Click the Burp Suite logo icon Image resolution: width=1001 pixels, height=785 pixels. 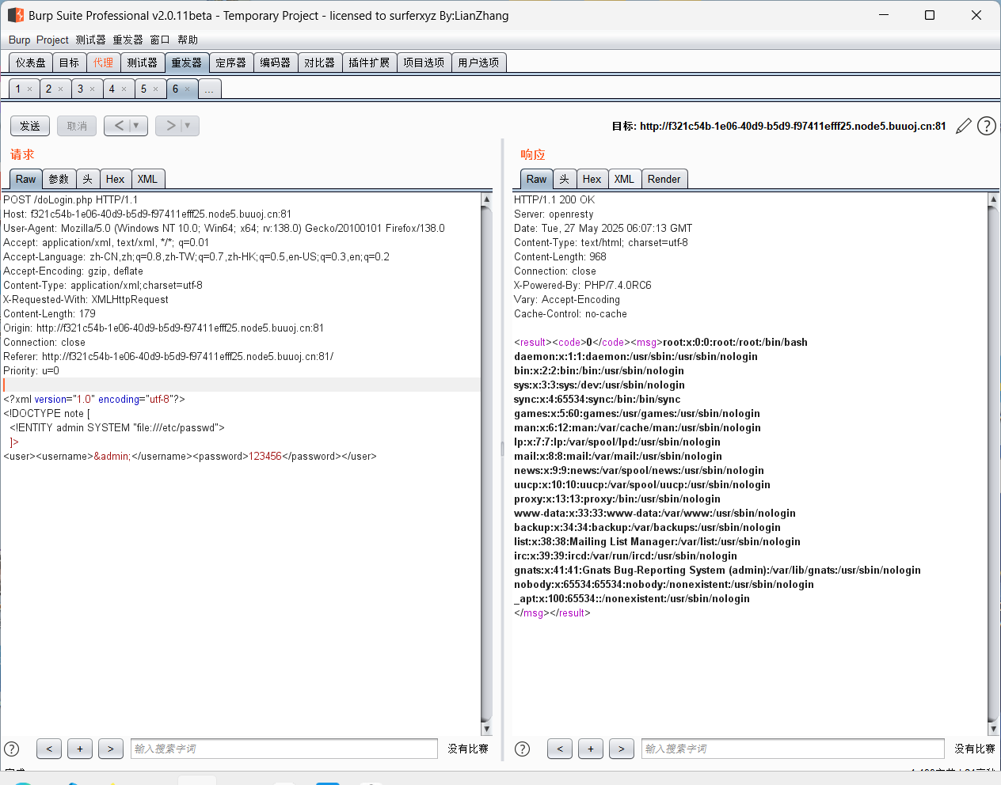[15, 15]
